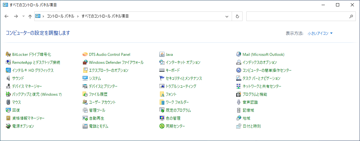
Task: Click コントロール パネル breadcrumb segment
Action: pyautogui.click(x=60, y=16)
